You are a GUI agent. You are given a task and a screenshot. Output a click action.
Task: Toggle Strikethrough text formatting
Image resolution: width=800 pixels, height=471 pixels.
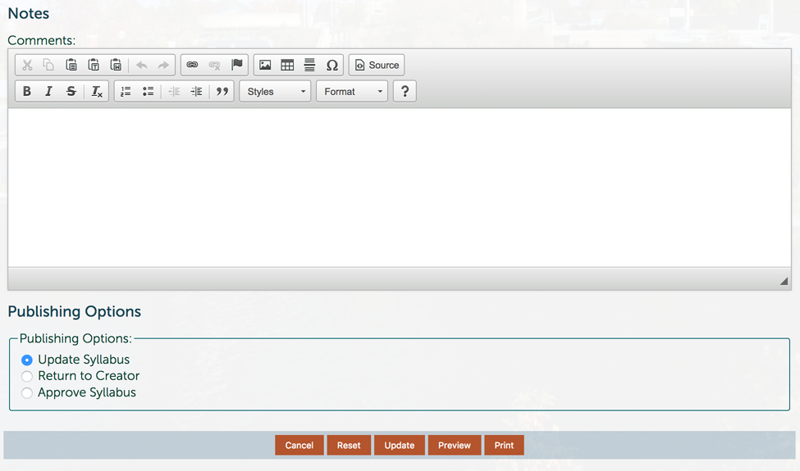(71, 92)
